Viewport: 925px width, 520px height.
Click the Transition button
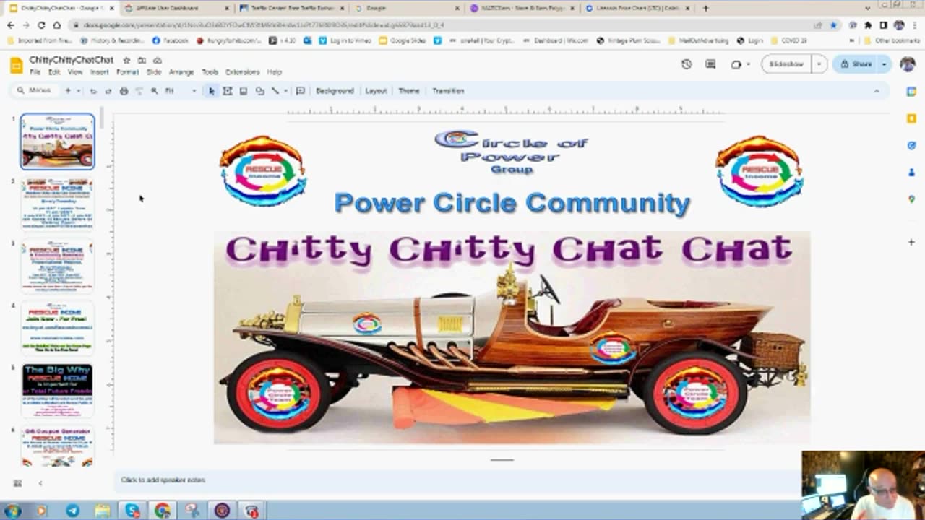448,91
